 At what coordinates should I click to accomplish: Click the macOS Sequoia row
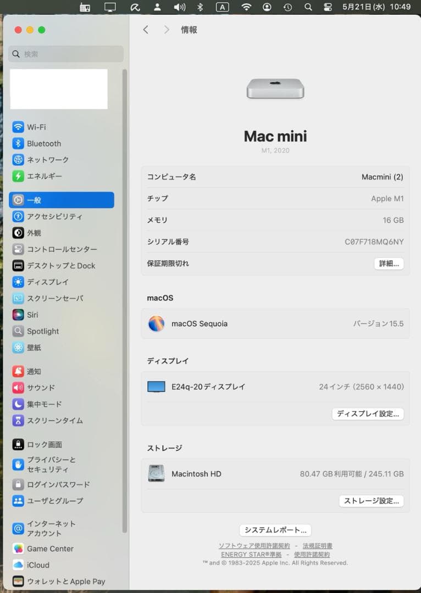coord(275,323)
